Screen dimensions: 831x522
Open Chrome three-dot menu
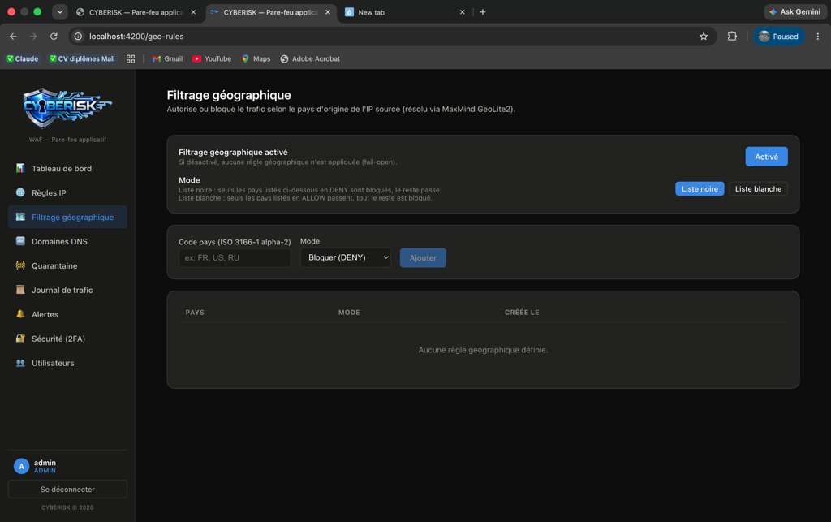[x=818, y=36]
